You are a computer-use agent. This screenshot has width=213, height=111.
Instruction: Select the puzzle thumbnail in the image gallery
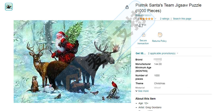tap(9, 7)
